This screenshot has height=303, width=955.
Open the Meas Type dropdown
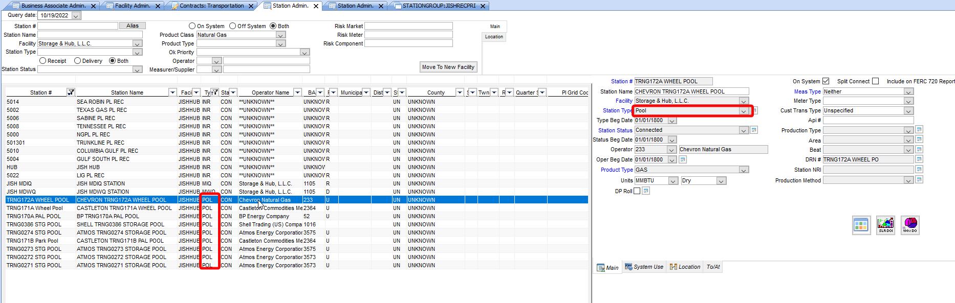[908, 92]
